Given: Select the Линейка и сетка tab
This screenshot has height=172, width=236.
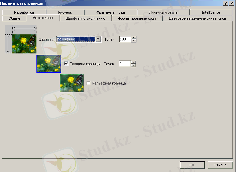Looking at the screenshot, I should point(163,12).
